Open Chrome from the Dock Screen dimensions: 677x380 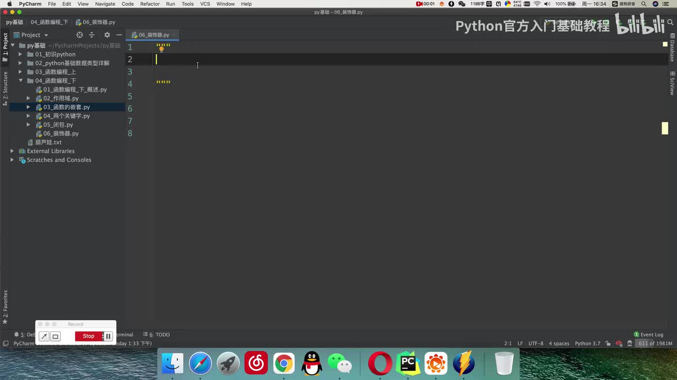(284, 364)
